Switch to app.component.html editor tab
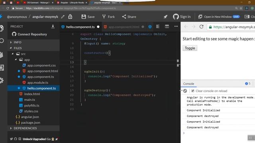 (124, 27)
